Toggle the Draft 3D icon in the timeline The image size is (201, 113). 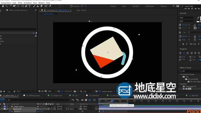pyautogui.click(x=78, y=100)
